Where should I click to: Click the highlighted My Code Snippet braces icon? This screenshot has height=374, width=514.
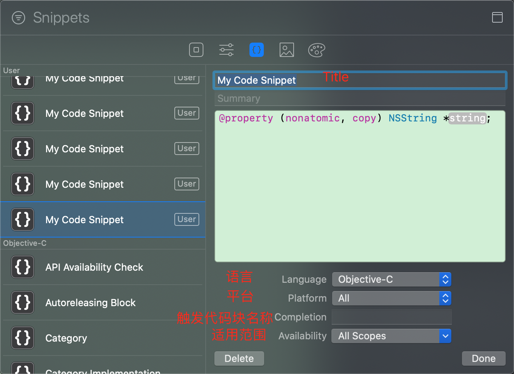point(23,219)
